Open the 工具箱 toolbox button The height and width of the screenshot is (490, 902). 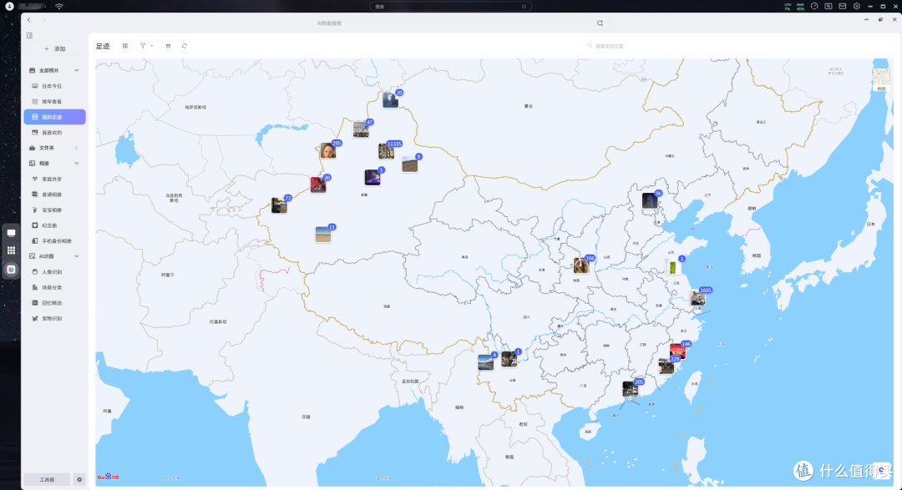(47, 480)
